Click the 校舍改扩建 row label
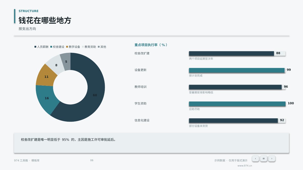Viewport: 303px width, 170px height. [x=142, y=53]
